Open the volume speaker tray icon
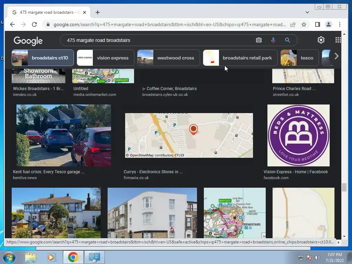This screenshot has width=352, height=264. point(317,257)
